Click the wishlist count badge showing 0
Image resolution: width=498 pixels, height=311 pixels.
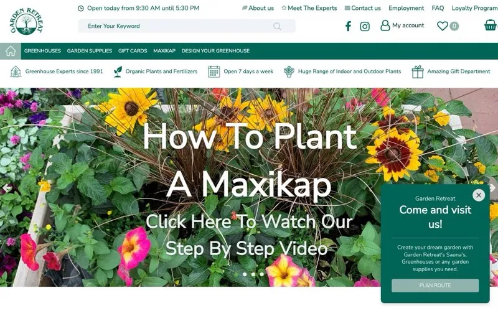pyautogui.click(x=454, y=26)
